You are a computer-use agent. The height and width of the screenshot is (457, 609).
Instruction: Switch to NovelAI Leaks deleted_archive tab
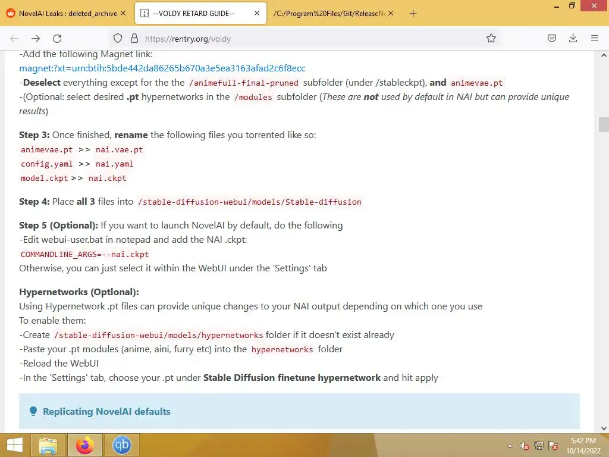(x=67, y=14)
